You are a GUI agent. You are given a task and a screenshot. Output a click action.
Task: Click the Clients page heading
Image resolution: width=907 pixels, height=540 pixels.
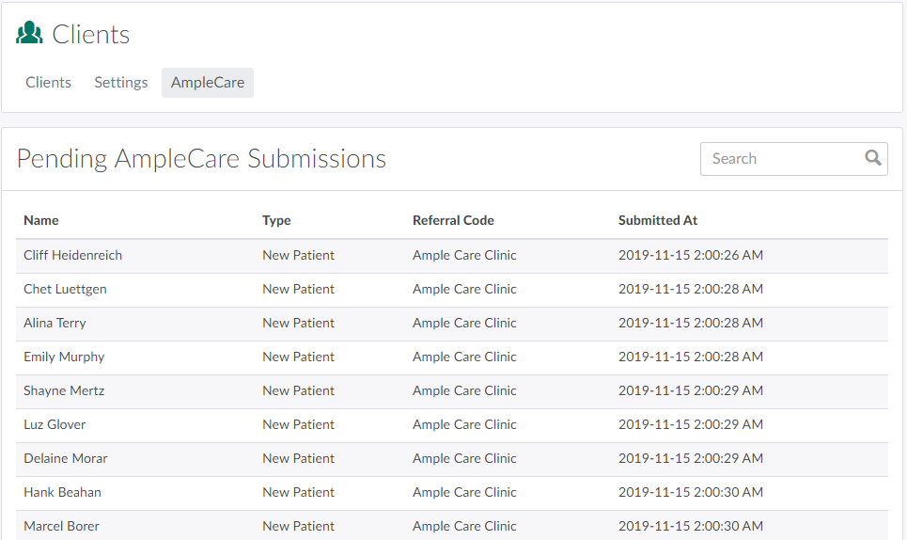click(91, 35)
